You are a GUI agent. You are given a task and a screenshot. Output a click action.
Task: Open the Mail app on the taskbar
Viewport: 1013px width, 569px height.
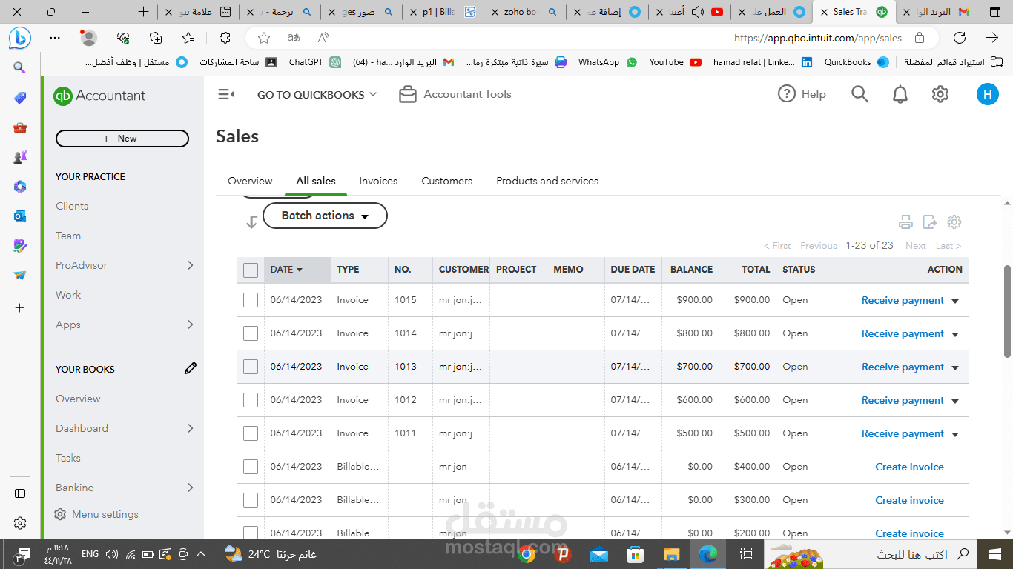[x=599, y=553]
